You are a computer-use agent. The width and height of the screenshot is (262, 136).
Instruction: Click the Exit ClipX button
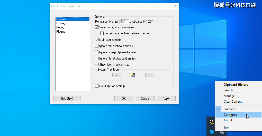point(67,99)
